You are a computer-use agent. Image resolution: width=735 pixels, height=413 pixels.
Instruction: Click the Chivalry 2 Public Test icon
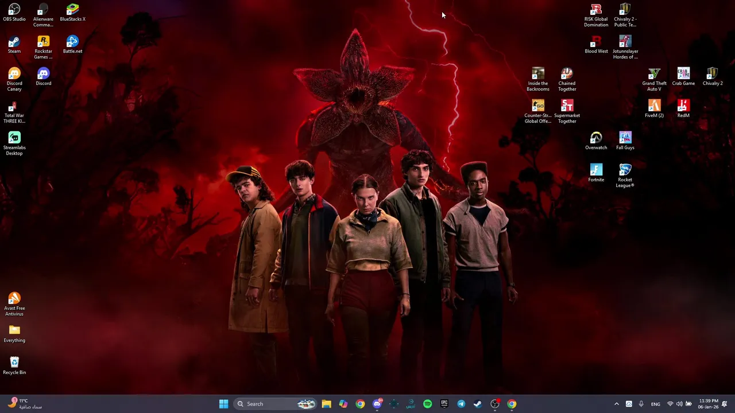click(625, 15)
